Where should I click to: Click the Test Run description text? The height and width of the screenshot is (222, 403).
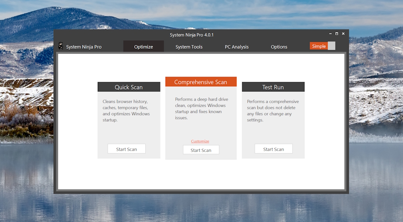(x=273, y=111)
